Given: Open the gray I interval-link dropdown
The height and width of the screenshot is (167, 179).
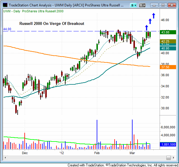Looking at the screenshot, I should (143, 5).
